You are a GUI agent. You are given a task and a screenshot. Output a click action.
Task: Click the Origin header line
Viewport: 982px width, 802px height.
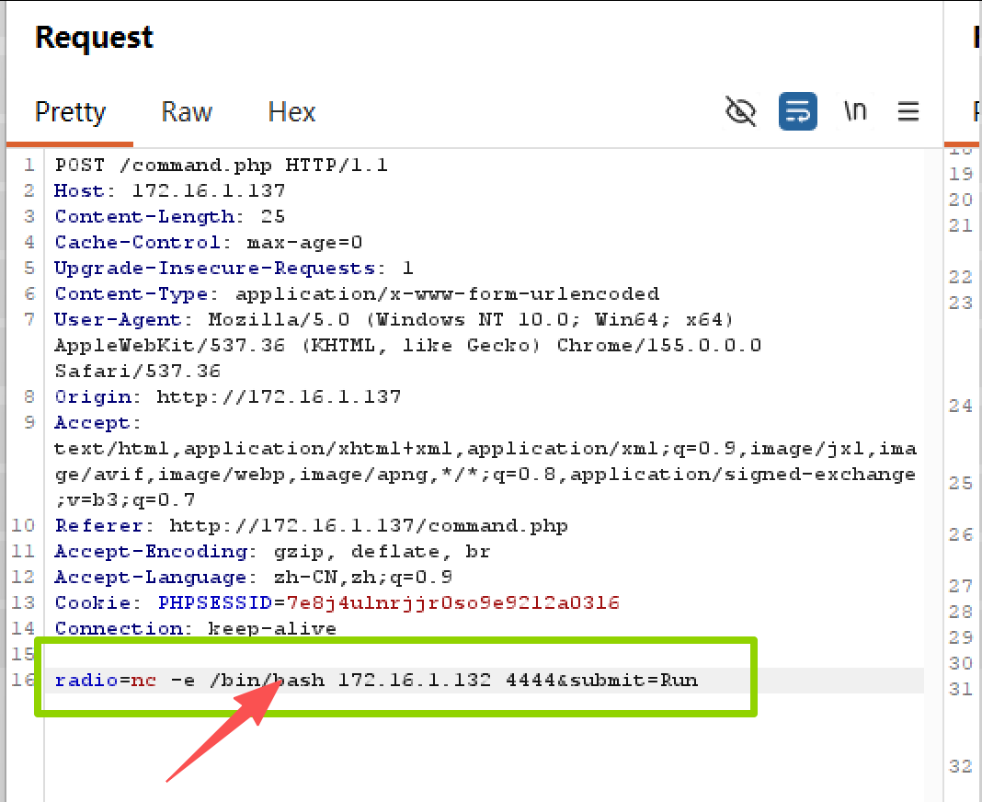pos(228,396)
